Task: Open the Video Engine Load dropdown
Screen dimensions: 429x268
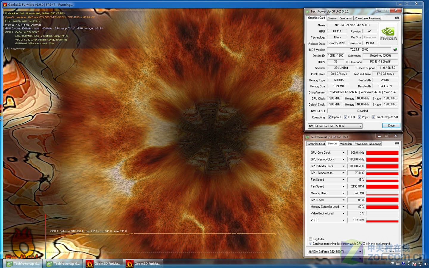Action: 343,214
